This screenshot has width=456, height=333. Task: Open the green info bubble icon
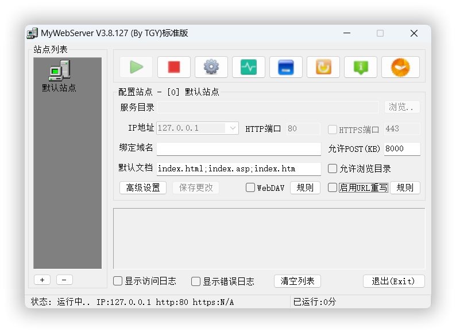tap(361, 67)
